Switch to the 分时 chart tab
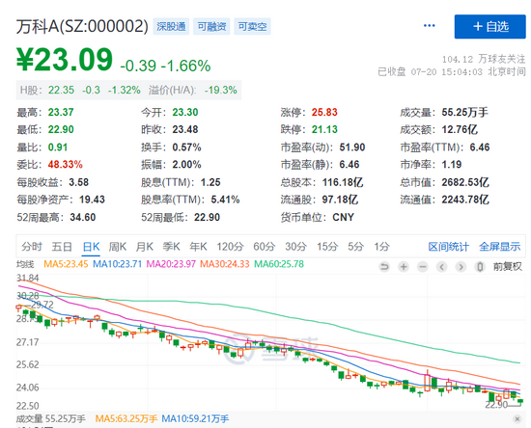 (x=32, y=247)
